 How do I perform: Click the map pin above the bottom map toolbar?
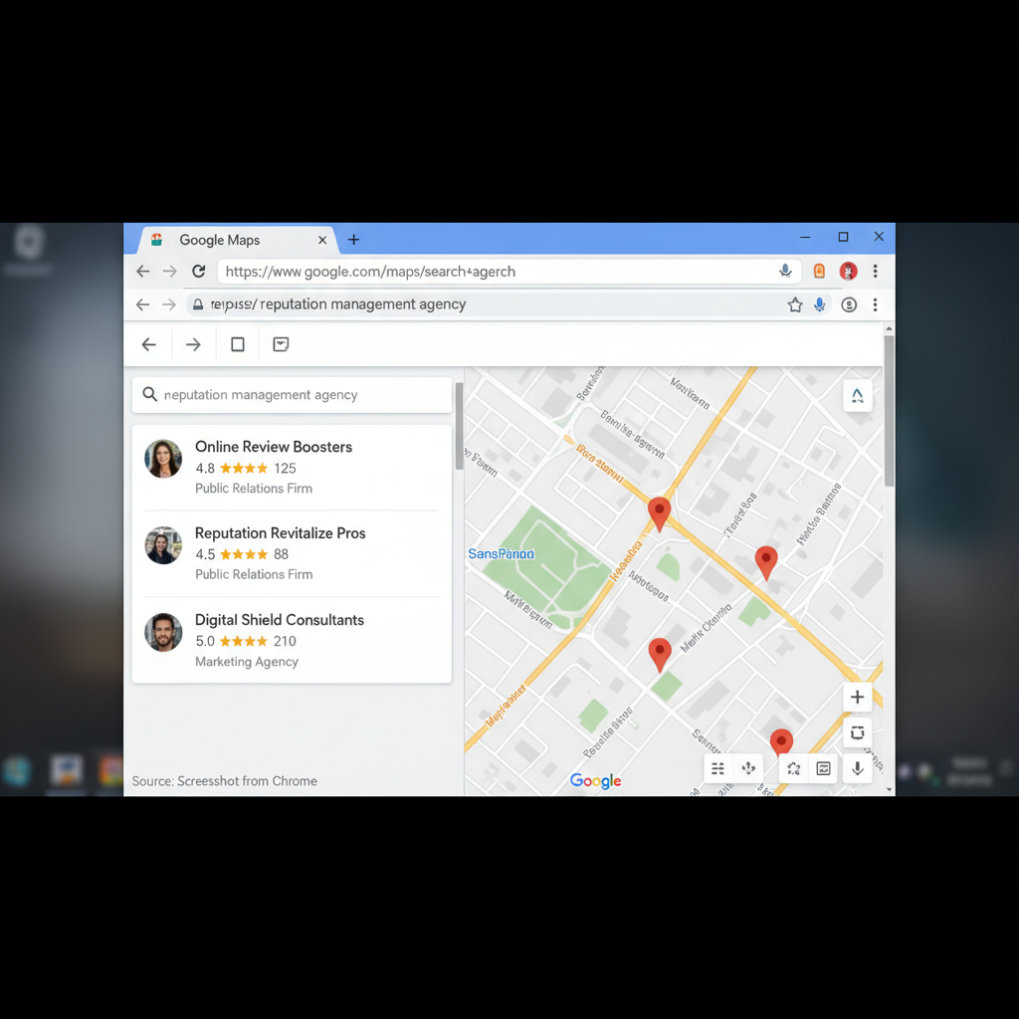(x=781, y=742)
